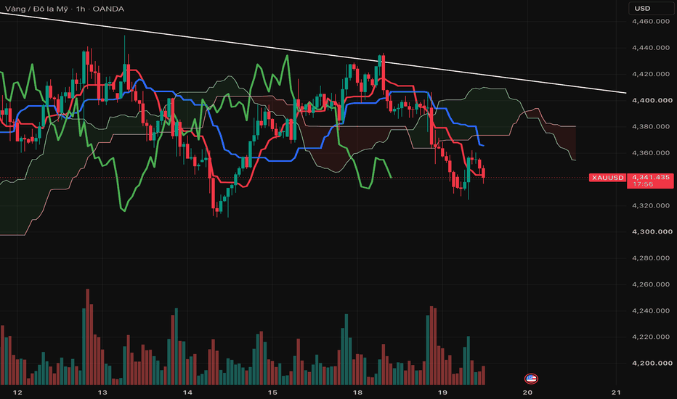Click date 19 on the time axis
This screenshot has height=399, width=677.
point(442,392)
